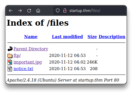Screen dimensions: 132x93
Task: Click the startup.thm/files/ address bar
Action: [x=90, y=11]
